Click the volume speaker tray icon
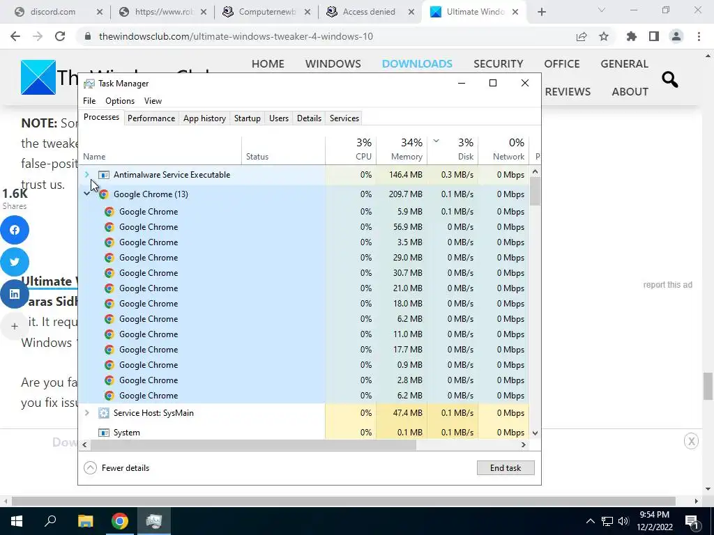 [624, 521]
